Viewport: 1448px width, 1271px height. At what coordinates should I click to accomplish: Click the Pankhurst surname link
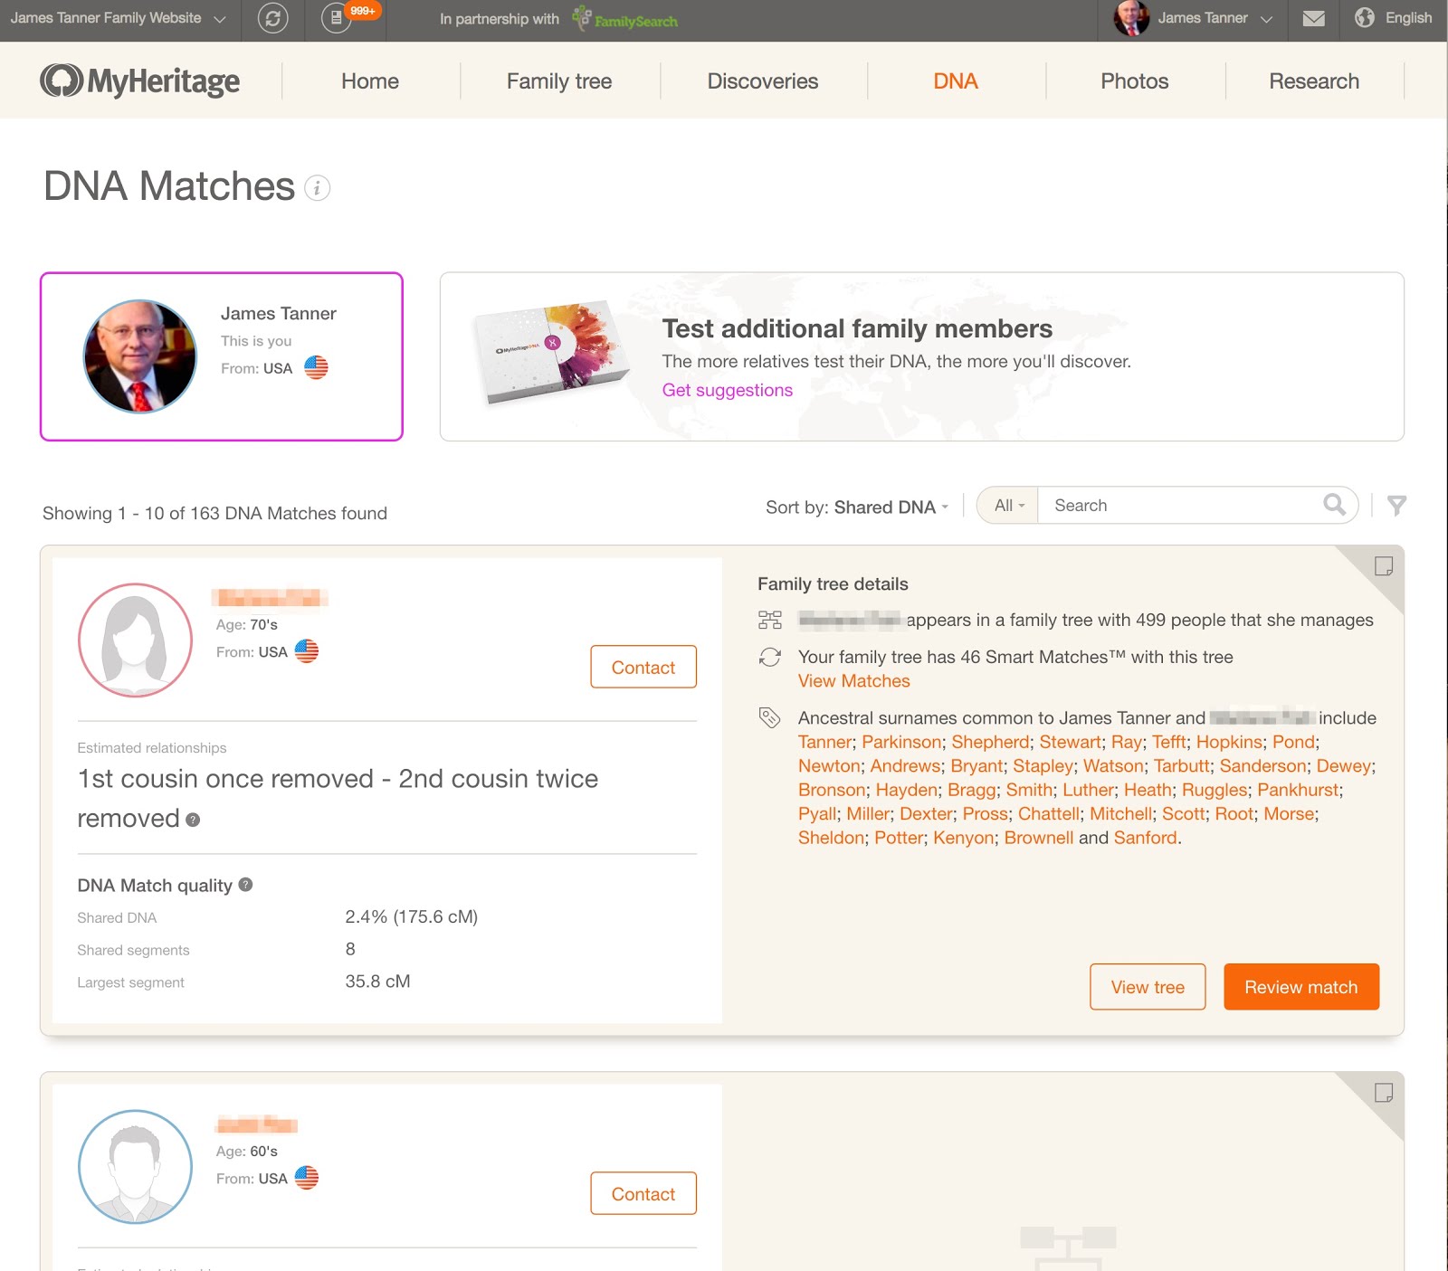tap(1298, 790)
